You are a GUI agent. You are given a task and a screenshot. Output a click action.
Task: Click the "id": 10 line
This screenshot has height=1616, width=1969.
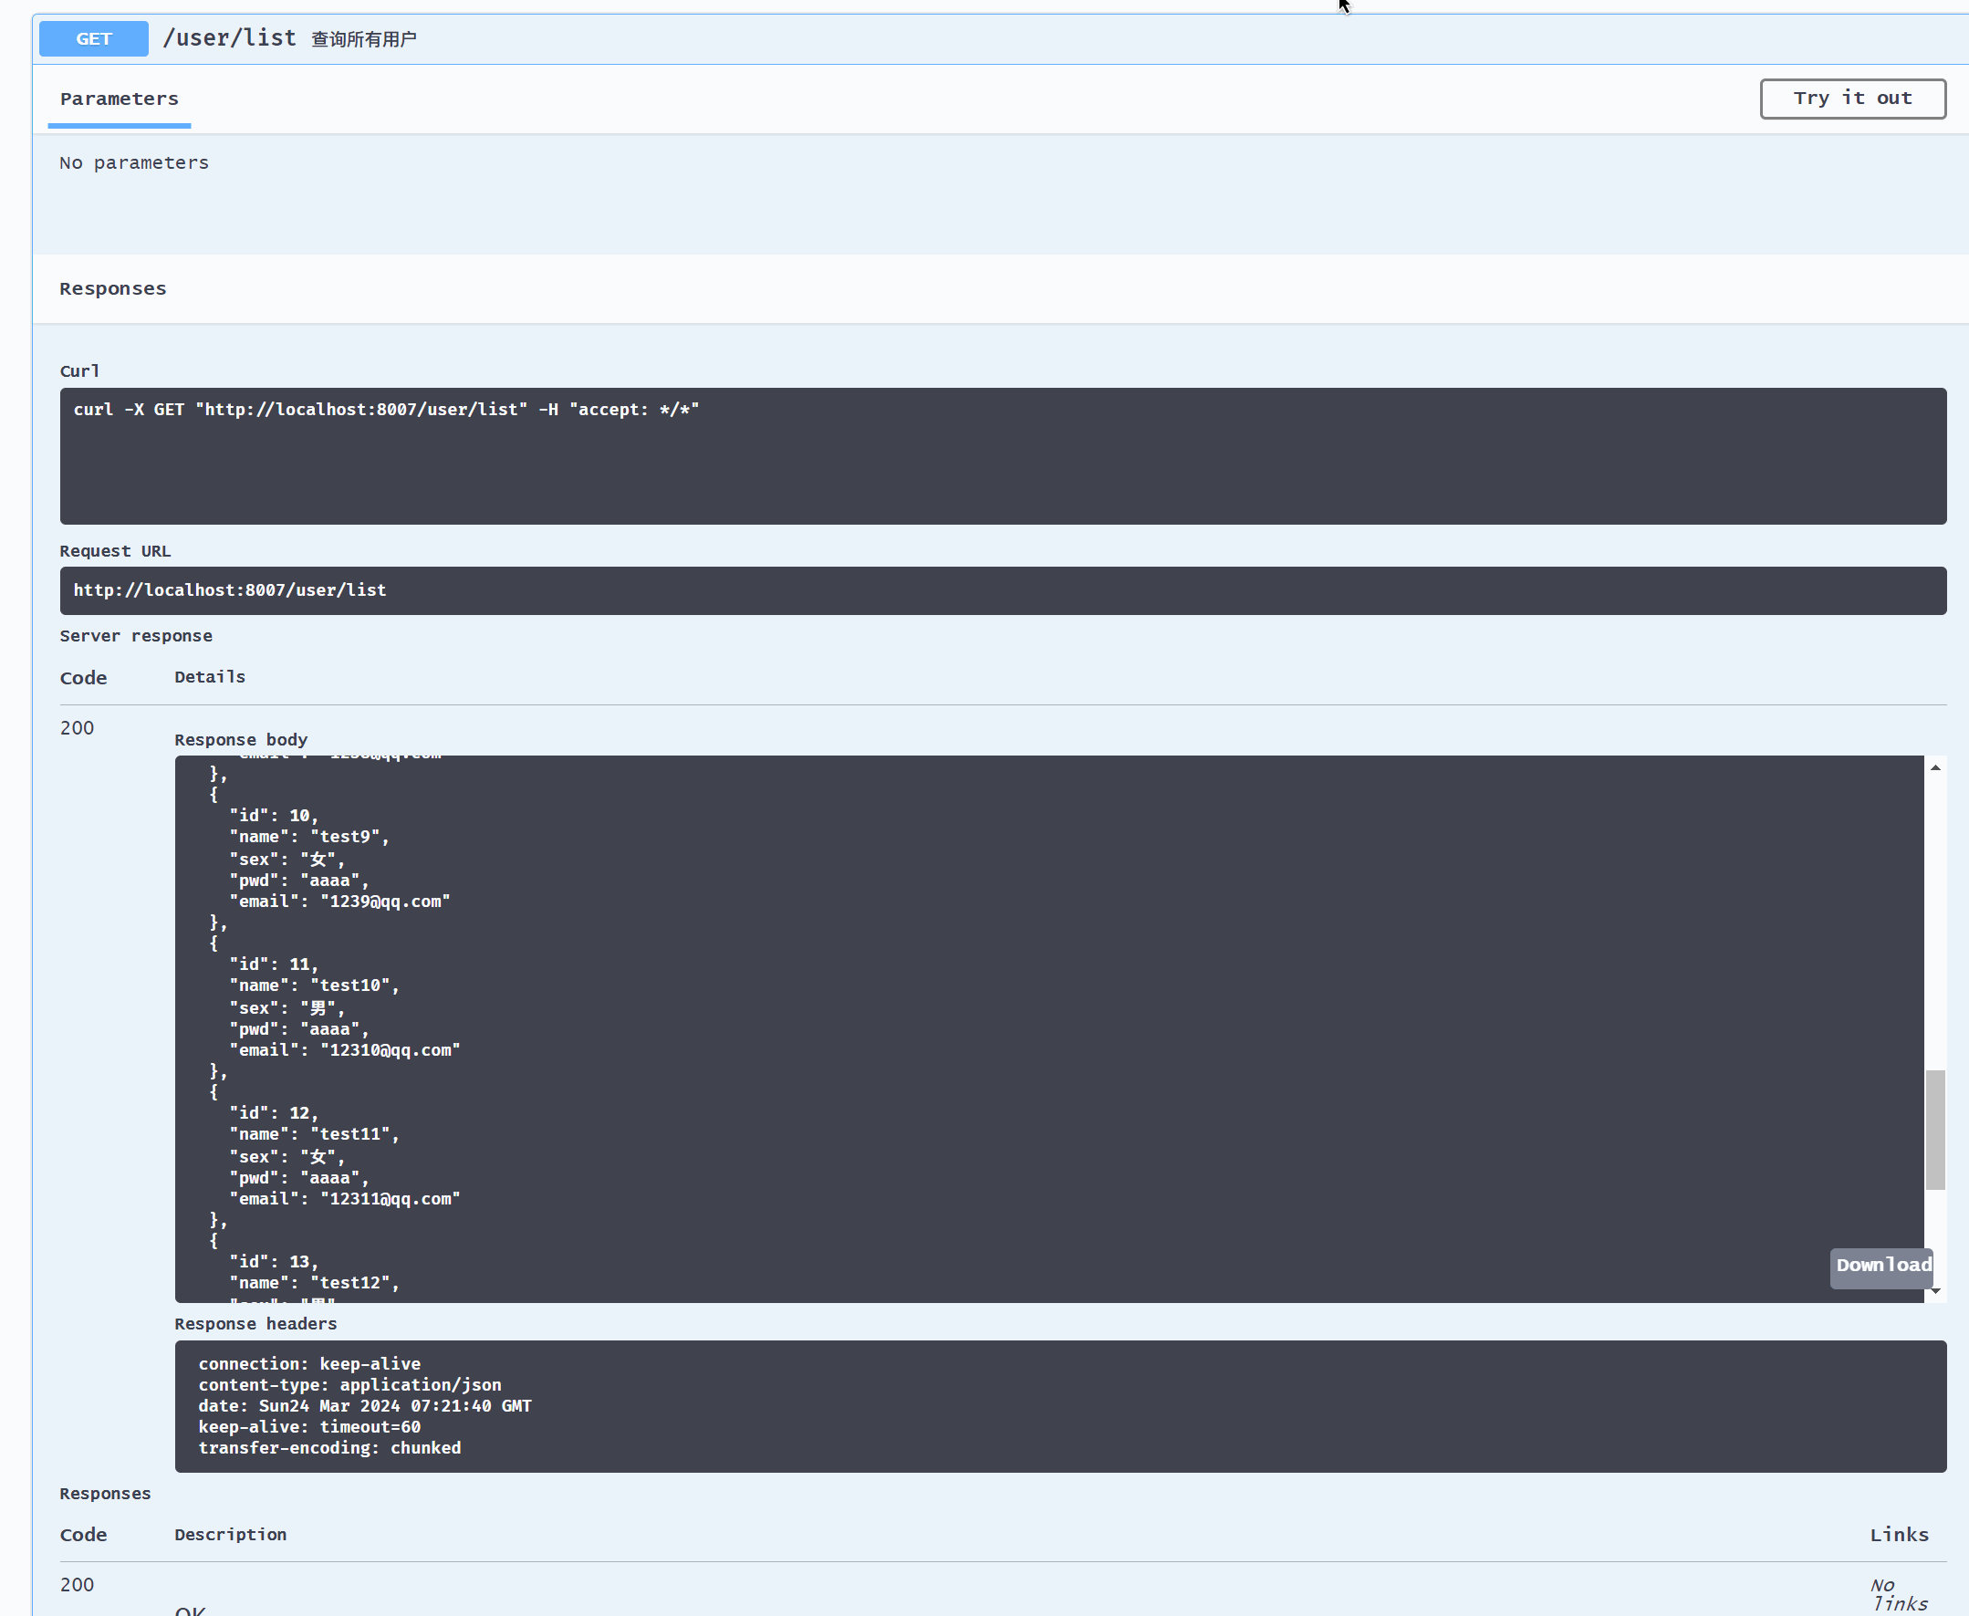point(274,816)
